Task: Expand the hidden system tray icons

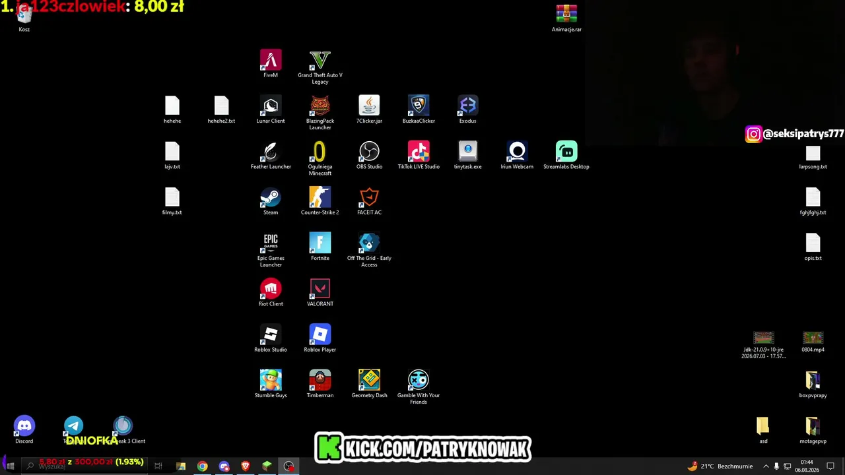Action: coord(766,466)
